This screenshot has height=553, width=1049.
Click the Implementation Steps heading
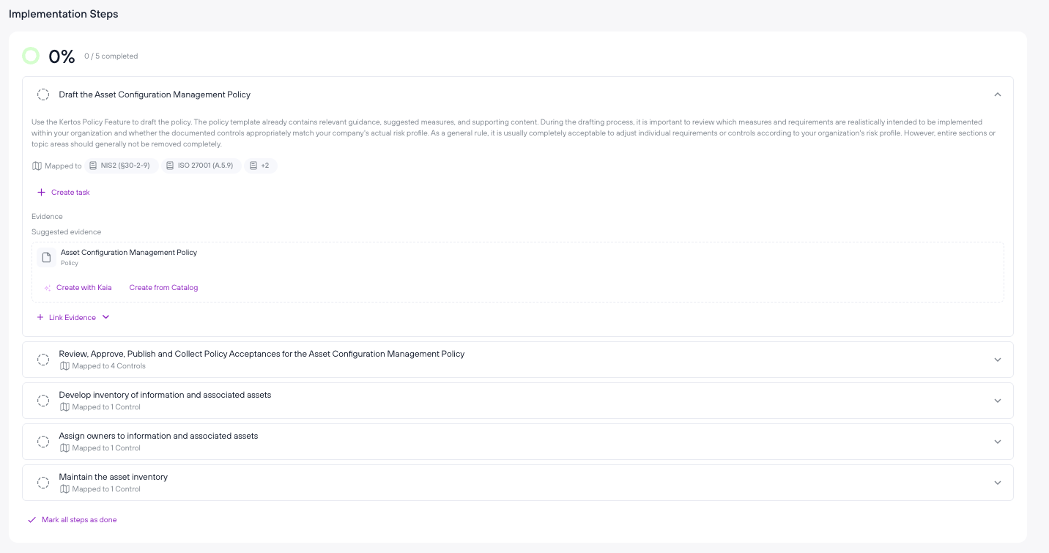click(64, 14)
